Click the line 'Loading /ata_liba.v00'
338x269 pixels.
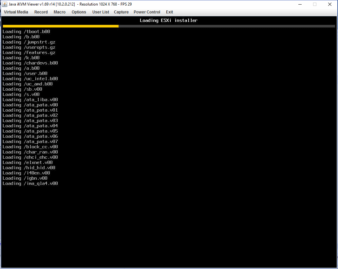[30, 100]
